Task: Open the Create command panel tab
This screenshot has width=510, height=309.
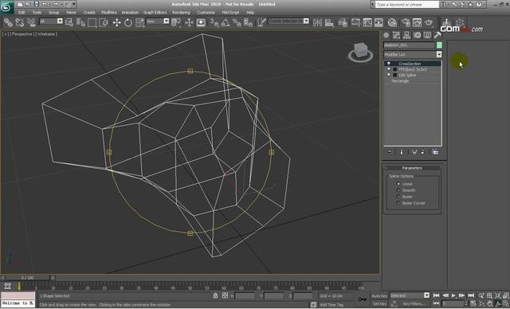Action: point(386,35)
